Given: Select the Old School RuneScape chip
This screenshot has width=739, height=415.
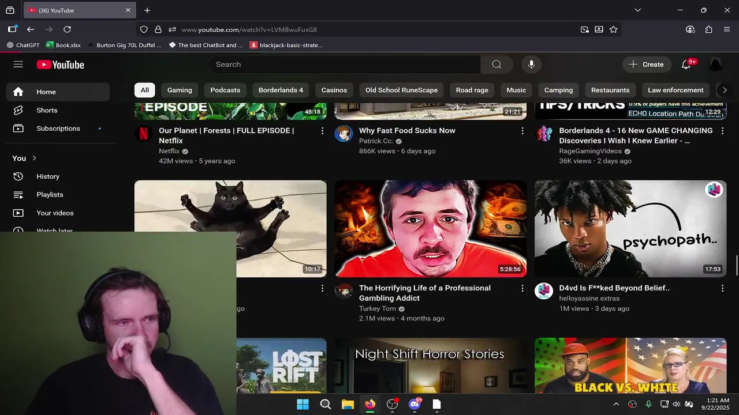Looking at the screenshot, I should click(401, 90).
